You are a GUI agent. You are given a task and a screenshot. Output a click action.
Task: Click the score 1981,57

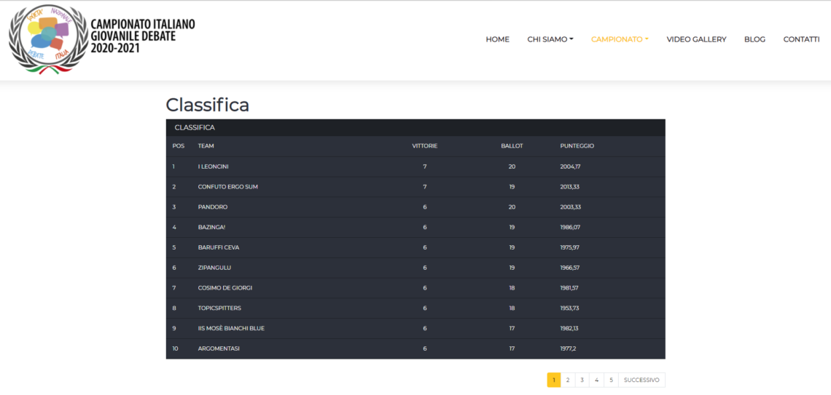(x=570, y=287)
